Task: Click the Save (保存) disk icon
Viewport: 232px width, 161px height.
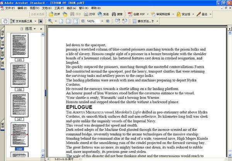Action: pyautogui.click(x=75, y=14)
